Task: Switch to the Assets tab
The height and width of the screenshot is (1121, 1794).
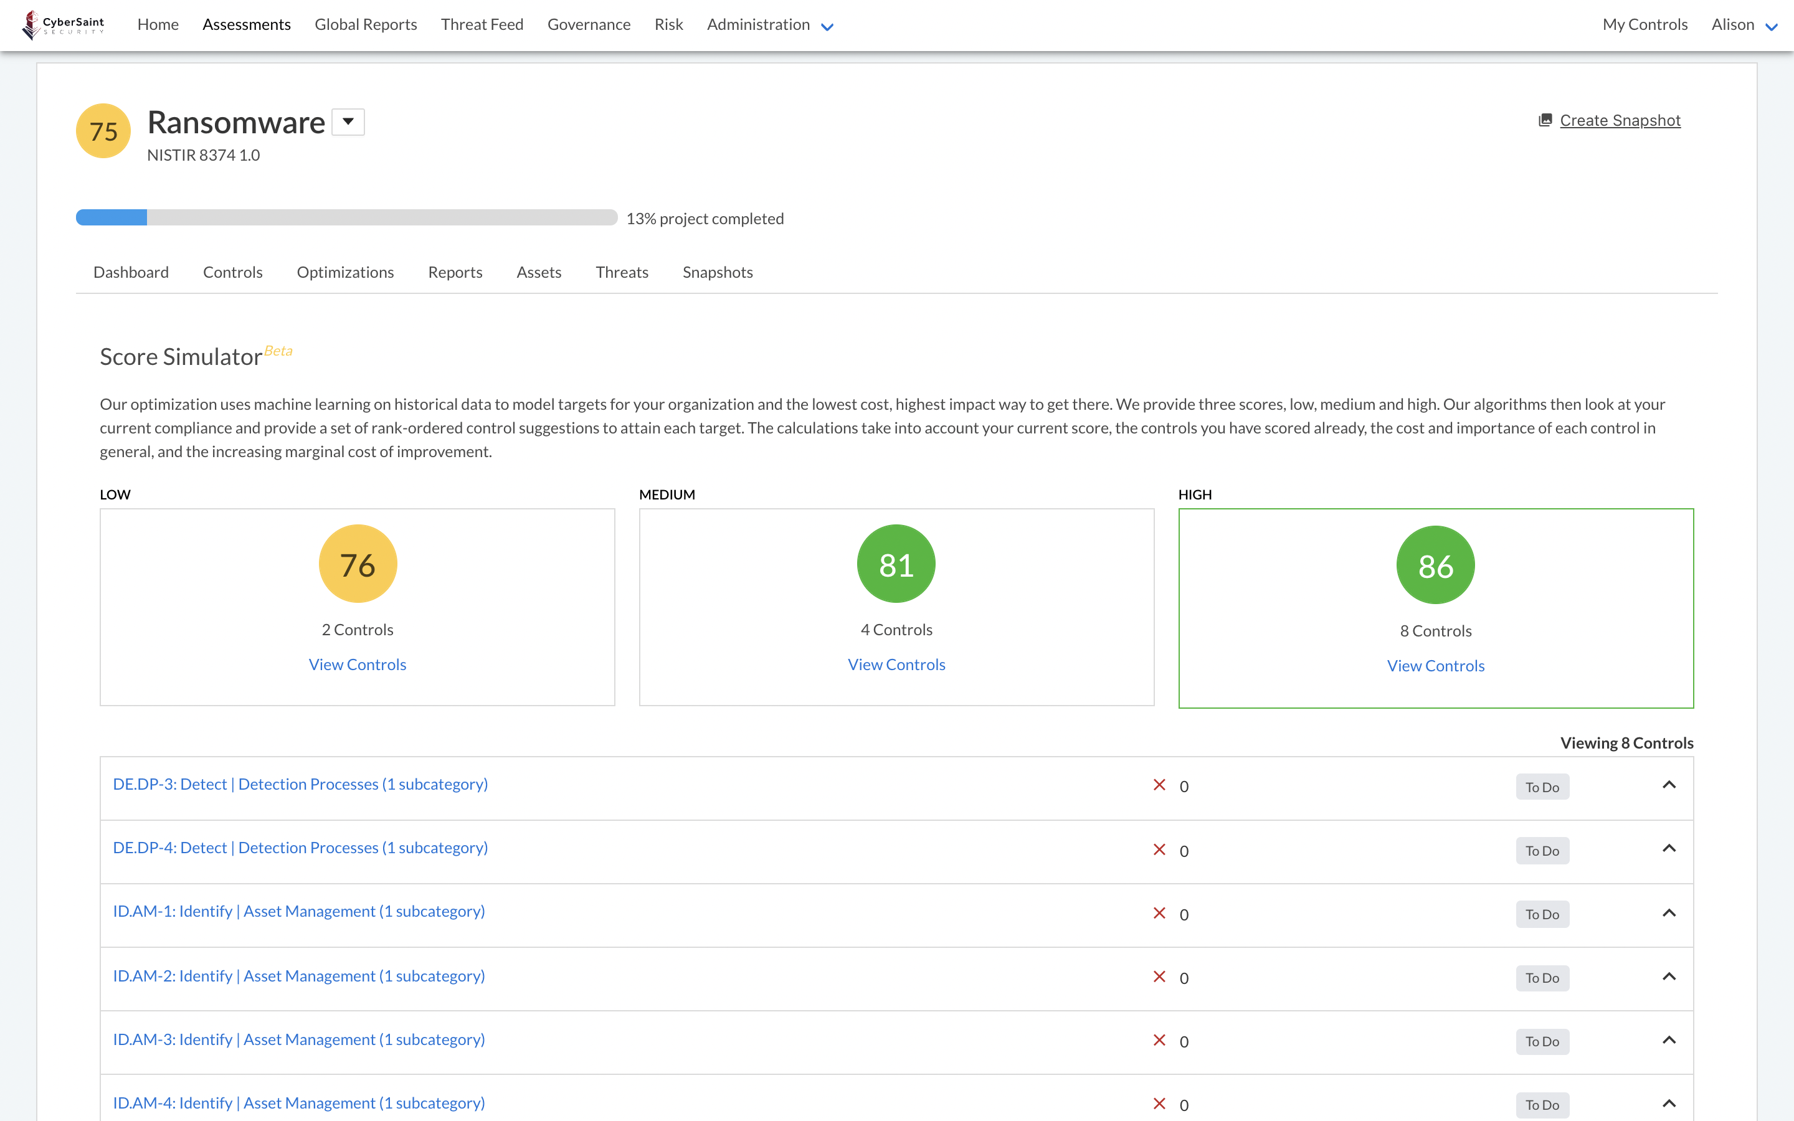Action: [x=539, y=272]
